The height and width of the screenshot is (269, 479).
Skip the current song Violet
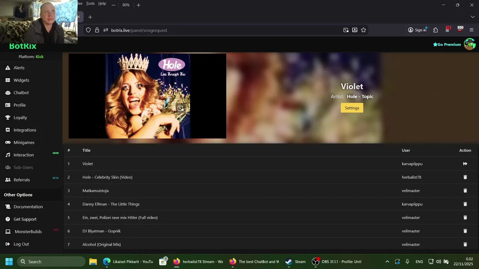465,164
